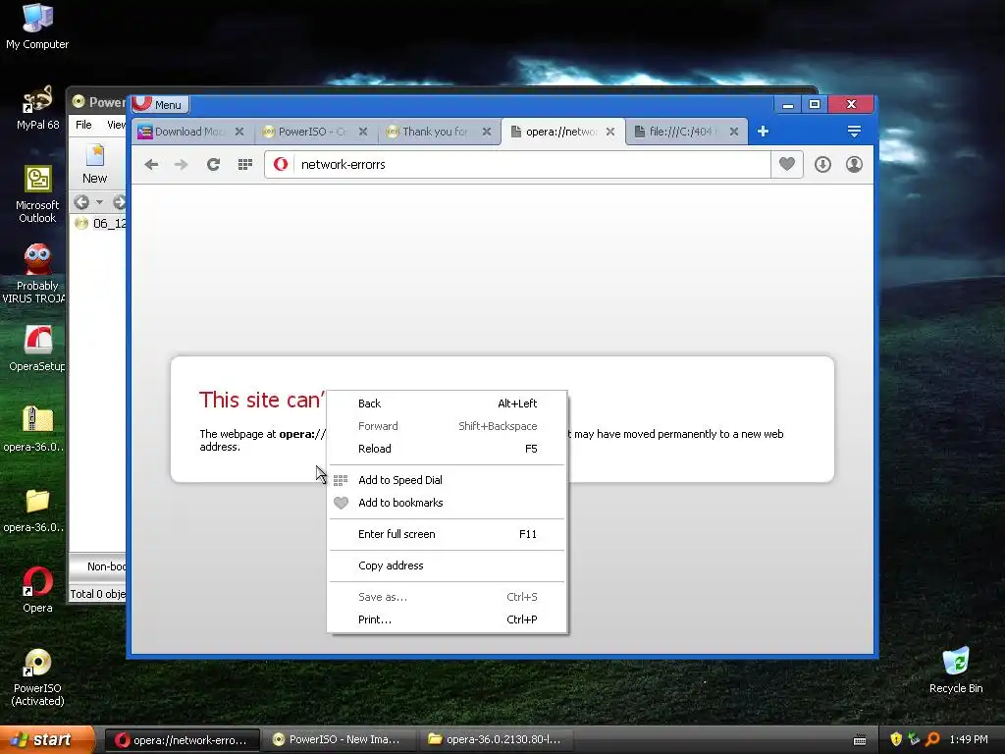Add a new tab with plus button
Image resolution: width=1005 pixels, height=754 pixels.
tap(763, 132)
